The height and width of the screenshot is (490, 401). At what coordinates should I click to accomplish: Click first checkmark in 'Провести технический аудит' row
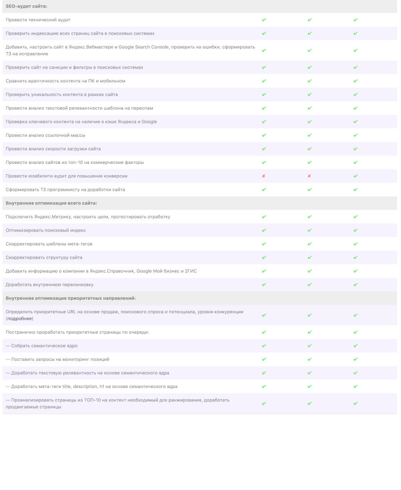264,20
